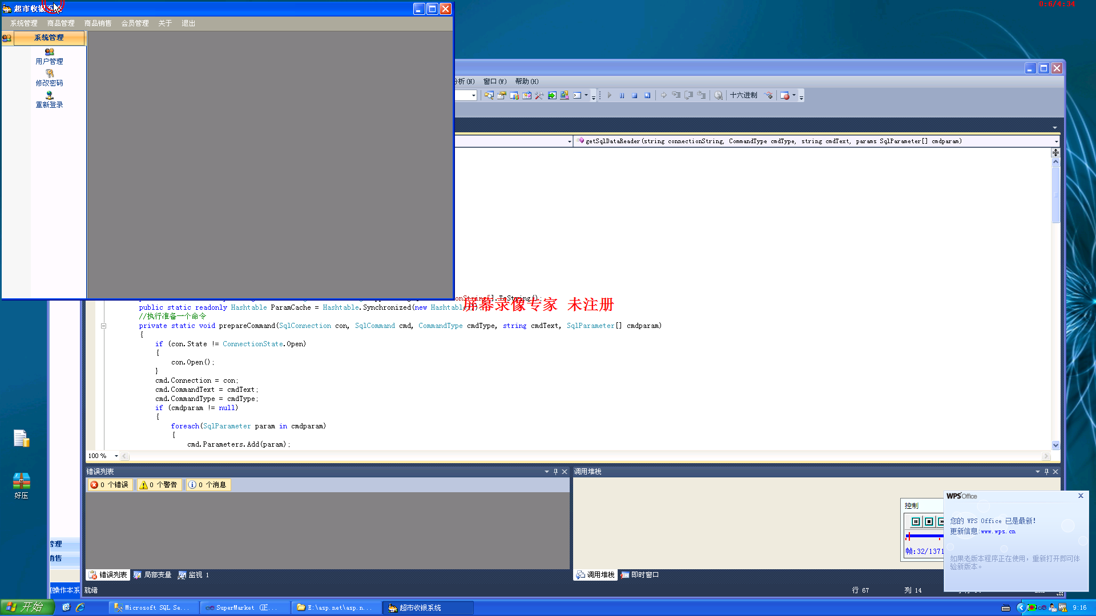The height and width of the screenshot is (616, 1096).
Task: Open Toolbox toolbar icon with wrench
Action: pyautogui.click(x=539, y=95)
